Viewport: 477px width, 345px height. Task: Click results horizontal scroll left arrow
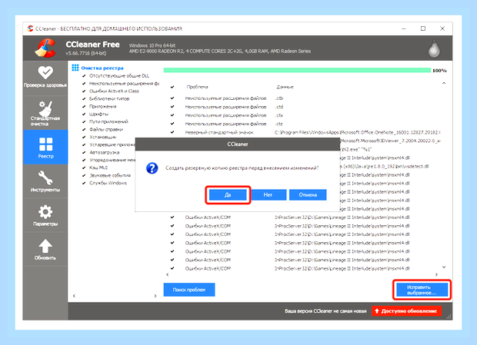[x=167, y=274]
